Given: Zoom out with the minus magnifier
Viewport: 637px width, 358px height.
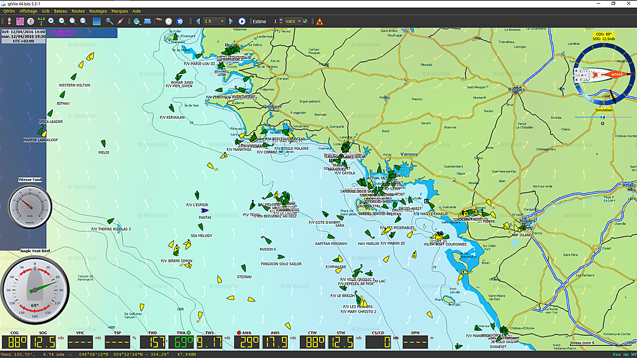Looking at the screenshot, I should [62, 21].
